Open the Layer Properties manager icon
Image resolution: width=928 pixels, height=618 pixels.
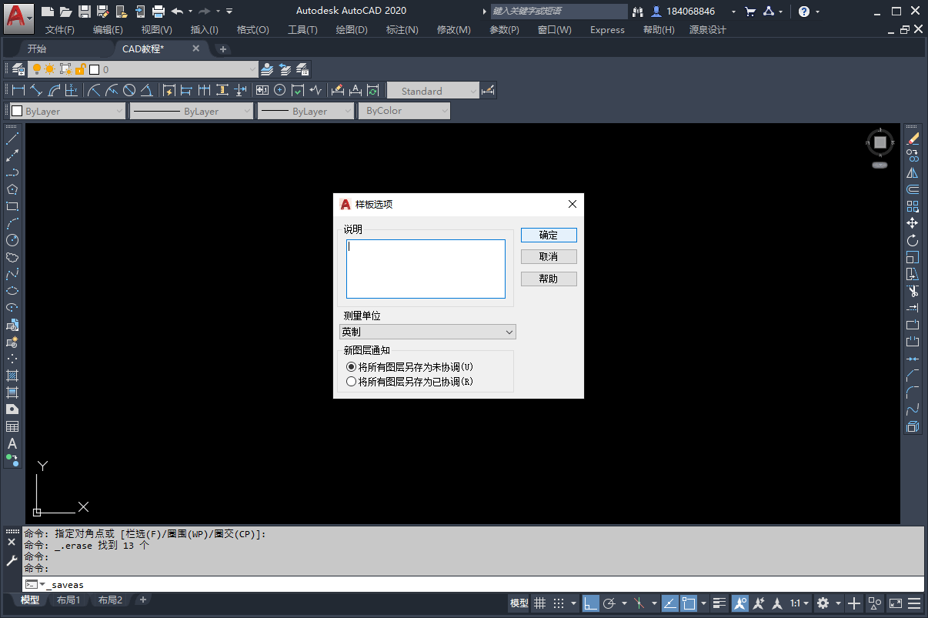18,69
